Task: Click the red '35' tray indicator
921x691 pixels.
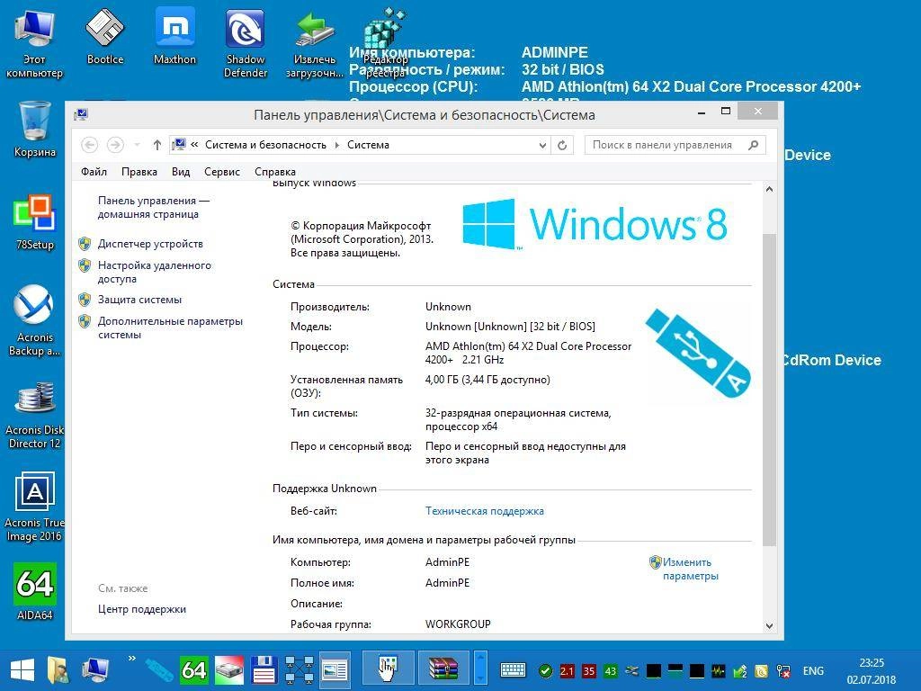Action: click(x=588, y=670)
